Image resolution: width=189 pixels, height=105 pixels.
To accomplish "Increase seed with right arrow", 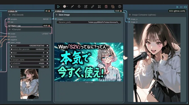I will pos(48,46).
